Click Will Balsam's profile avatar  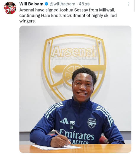[x=10, y=8]
